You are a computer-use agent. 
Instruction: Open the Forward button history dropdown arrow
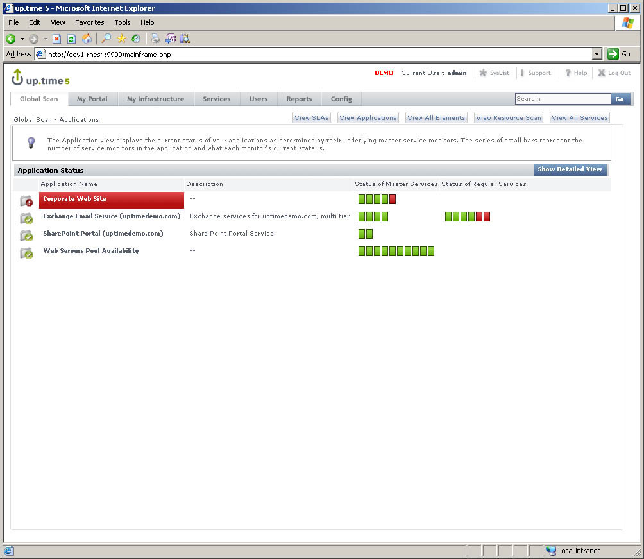[x=46, y=39]
